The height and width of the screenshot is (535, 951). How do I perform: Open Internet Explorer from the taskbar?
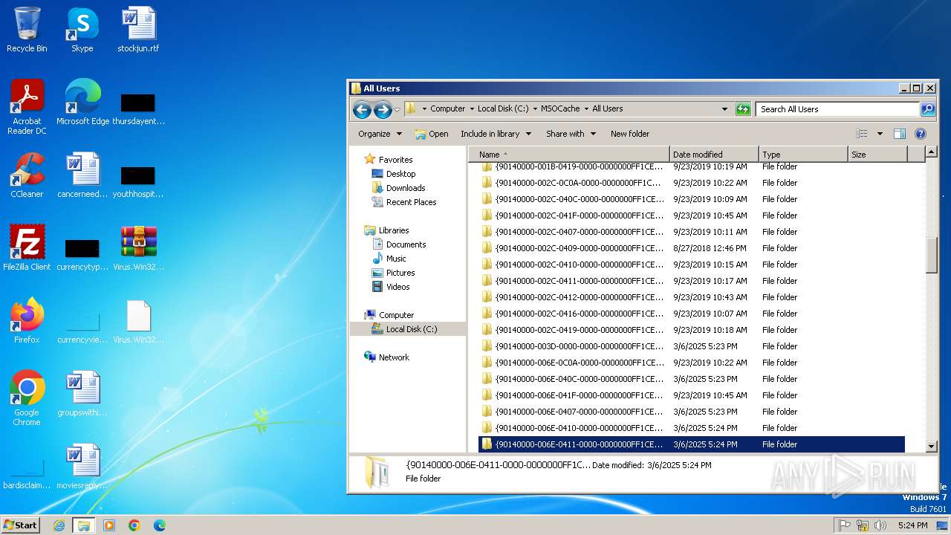59,525
